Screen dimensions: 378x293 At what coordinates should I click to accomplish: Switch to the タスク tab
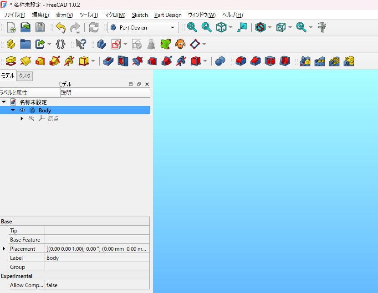pos(25,76)
